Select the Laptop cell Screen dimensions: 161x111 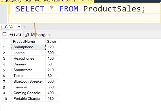[29, 53]
